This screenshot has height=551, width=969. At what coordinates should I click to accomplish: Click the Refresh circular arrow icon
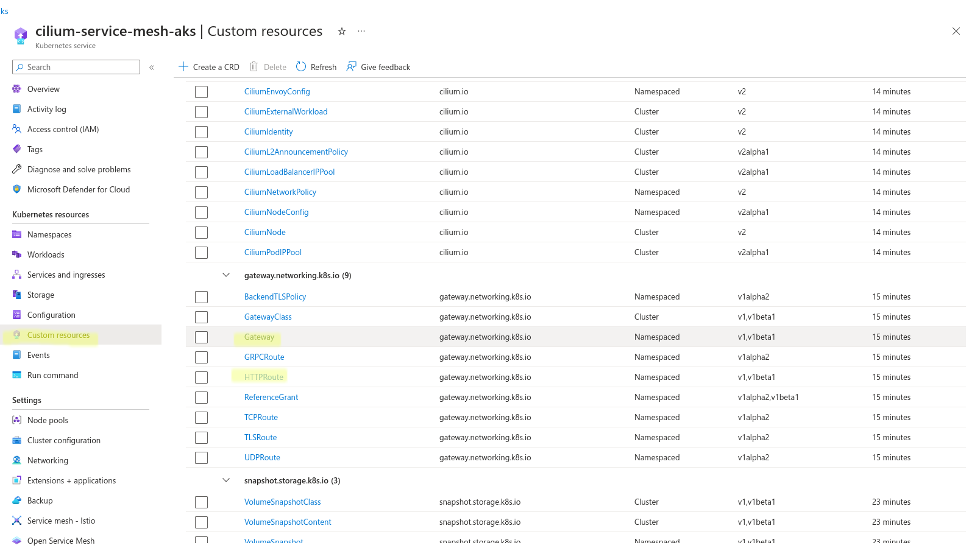pos(301,66)
